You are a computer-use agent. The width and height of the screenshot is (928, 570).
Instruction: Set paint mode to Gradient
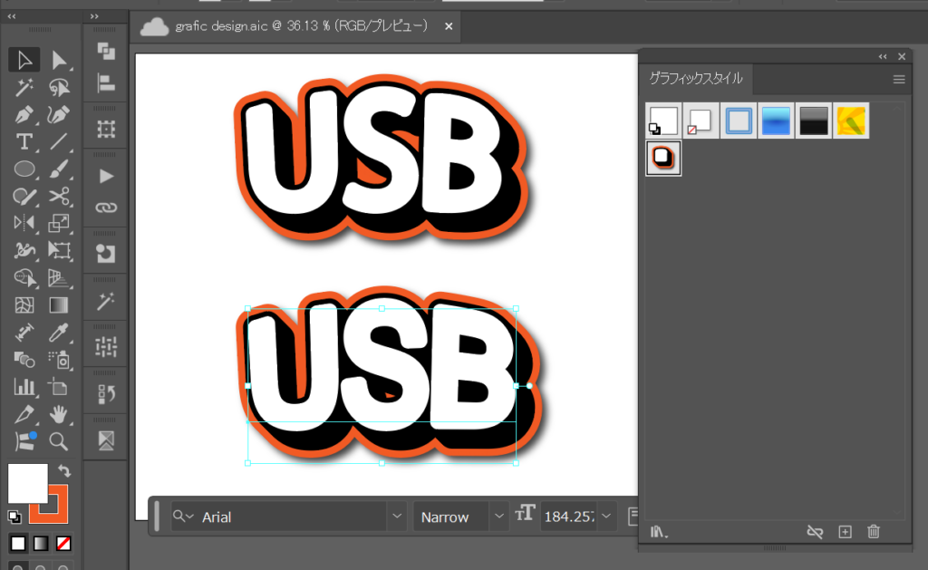click(x=41, y=544)
